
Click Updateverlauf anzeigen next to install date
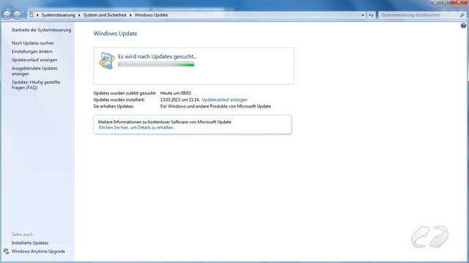(225, 100)
